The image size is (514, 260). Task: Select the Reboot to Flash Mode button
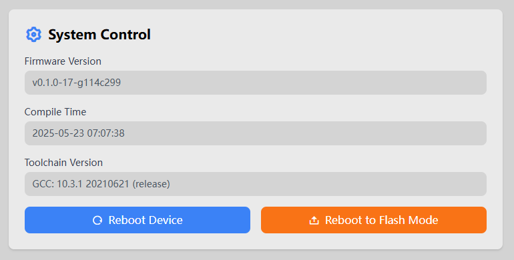click(x=374, y=220)
